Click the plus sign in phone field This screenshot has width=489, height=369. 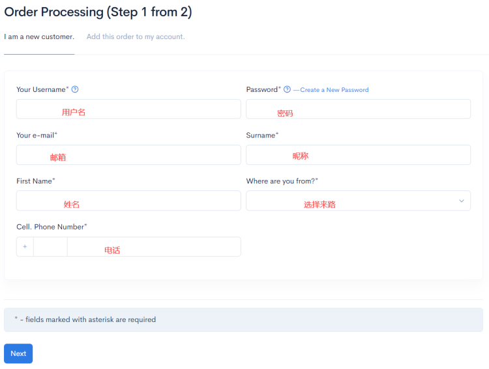click(25, 246)
